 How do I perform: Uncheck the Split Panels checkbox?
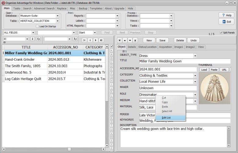point(221,33)
